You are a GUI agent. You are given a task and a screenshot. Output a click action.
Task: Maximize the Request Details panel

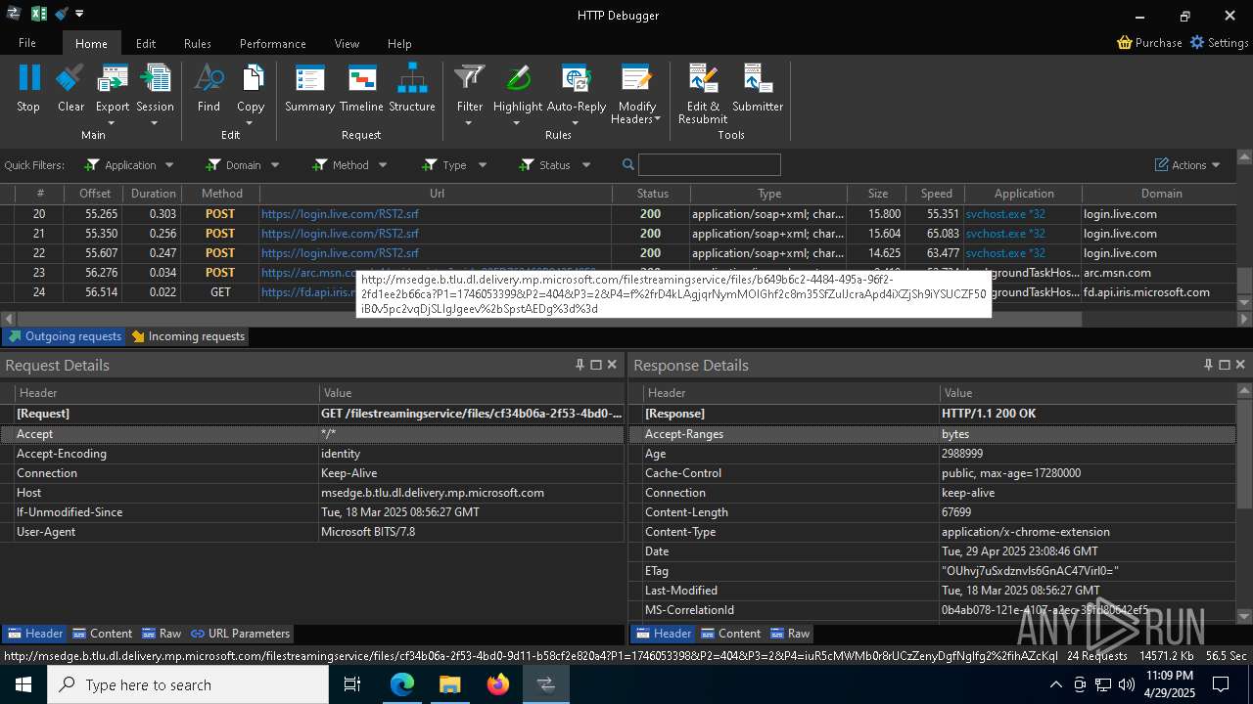coord(595,365)
